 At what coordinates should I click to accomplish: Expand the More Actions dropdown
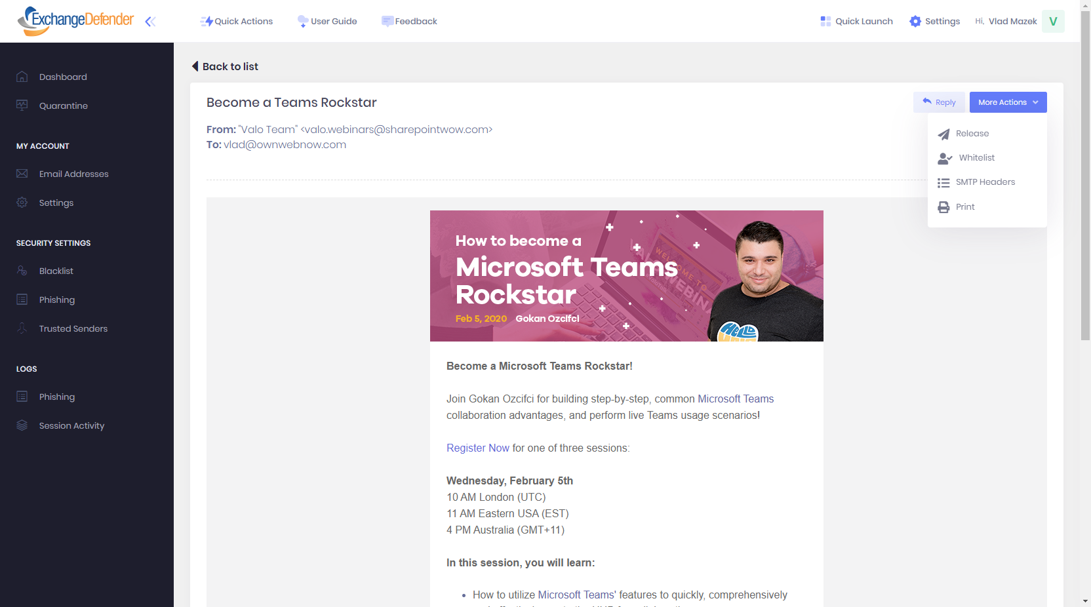coord(1008,102)
